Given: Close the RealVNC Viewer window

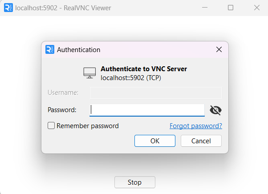Looking at the screenshot, I should (257, 8).
